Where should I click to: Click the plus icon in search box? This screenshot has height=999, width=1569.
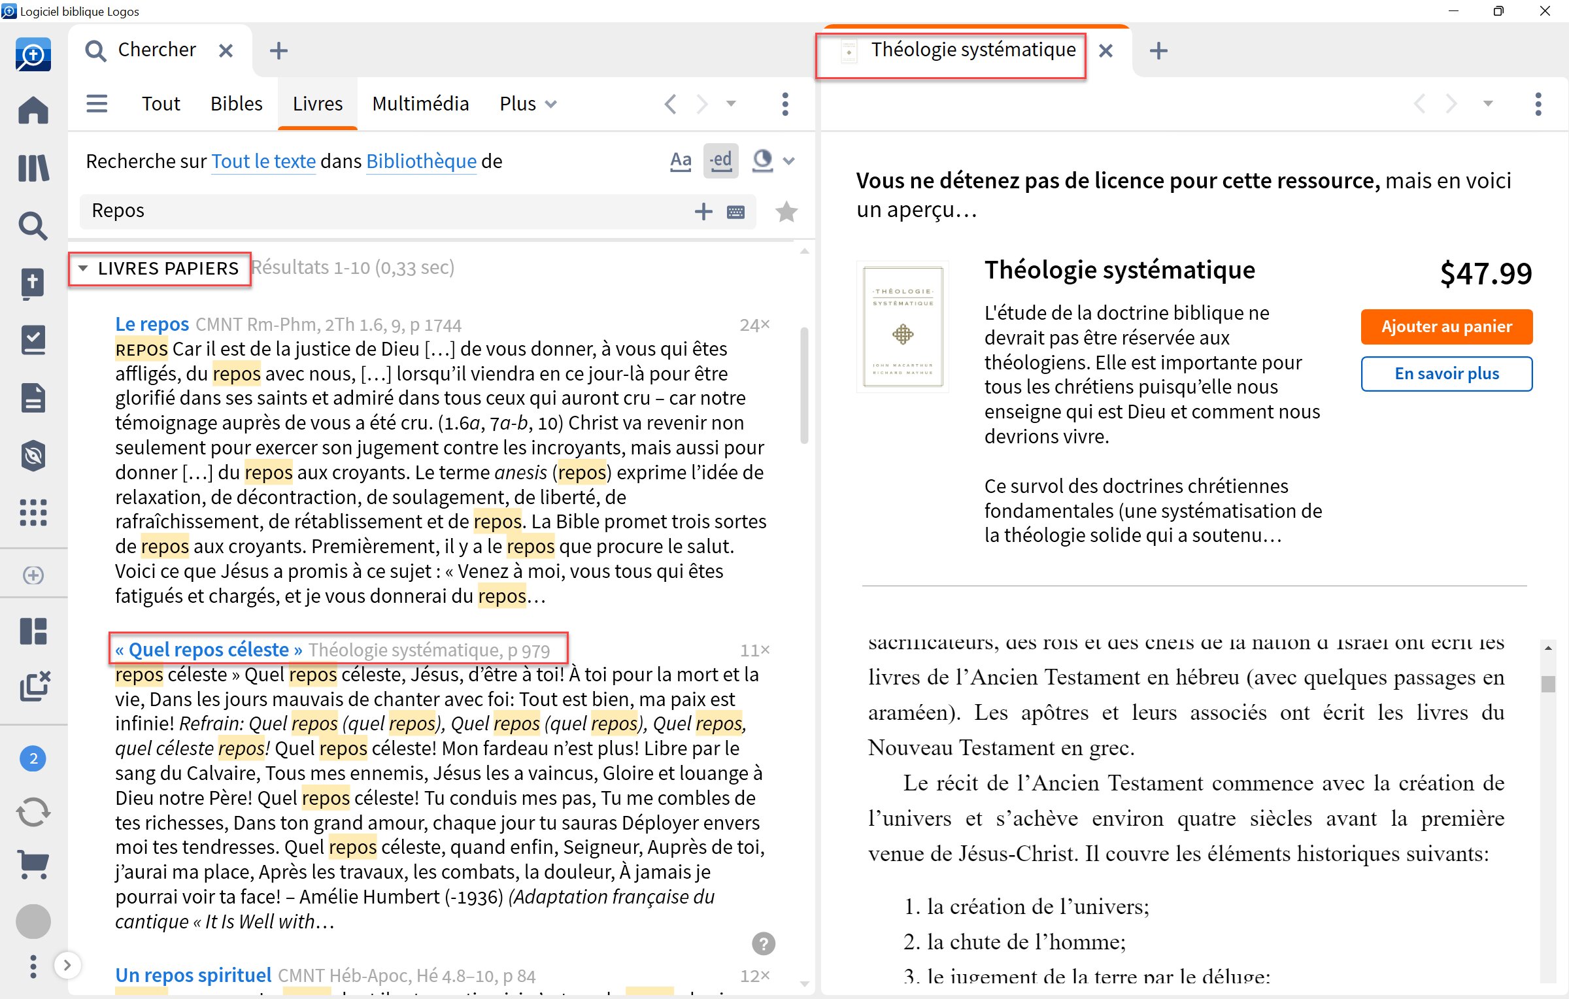click(x=703, y=211)
